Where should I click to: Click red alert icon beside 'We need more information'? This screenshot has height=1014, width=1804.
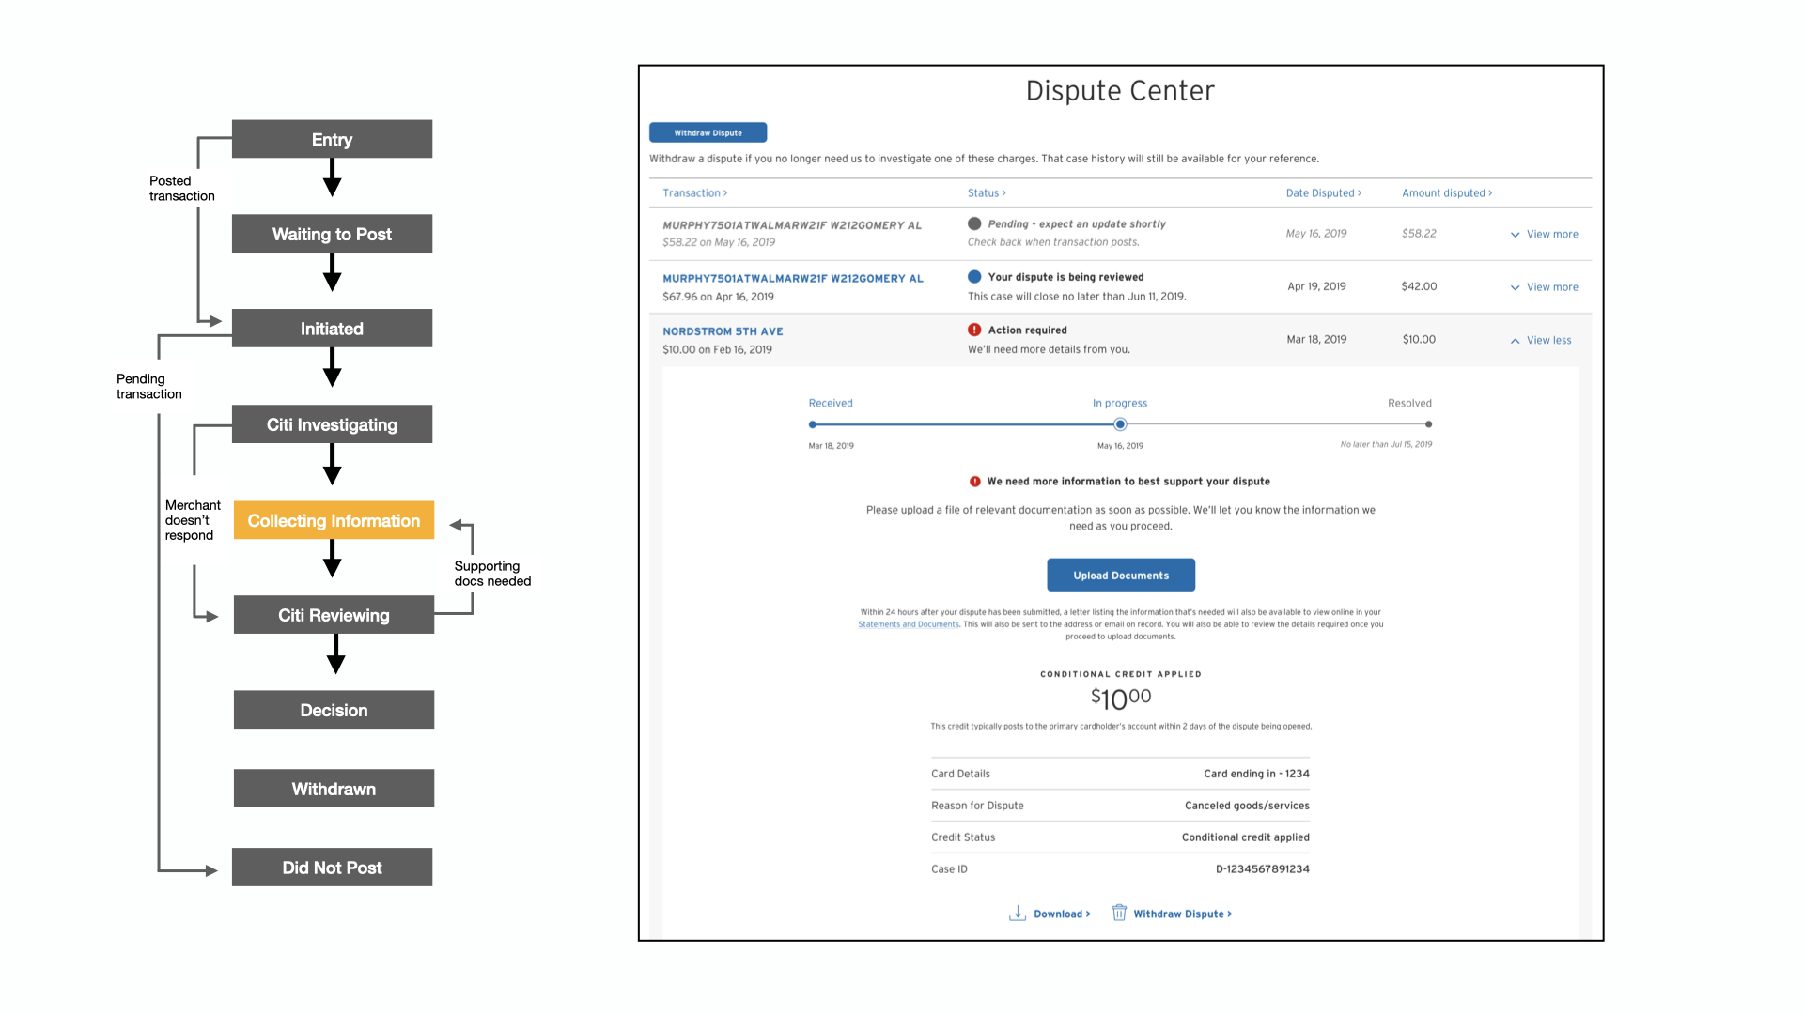coord(974,482)
